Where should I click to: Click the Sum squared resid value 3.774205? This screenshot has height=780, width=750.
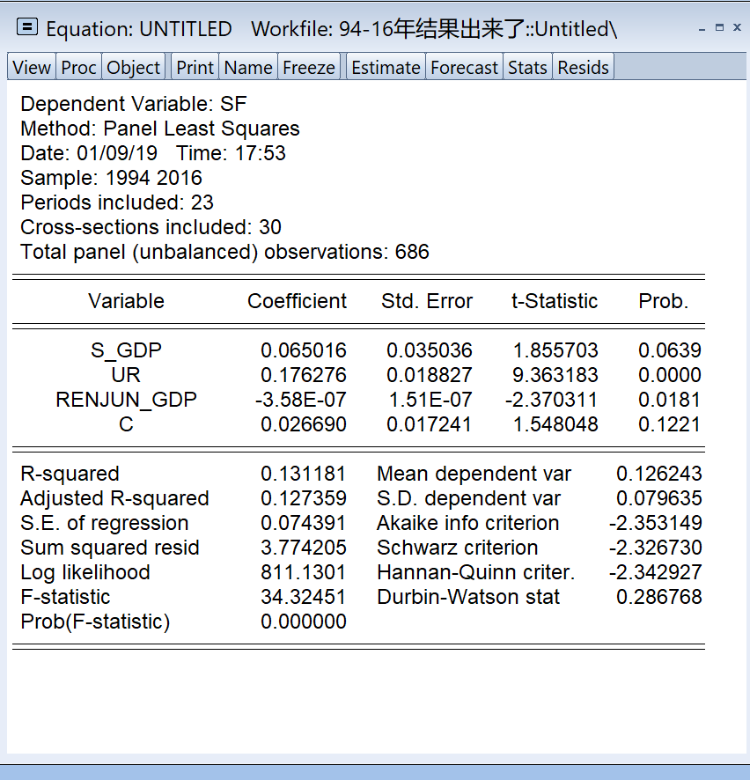(304, 548)
